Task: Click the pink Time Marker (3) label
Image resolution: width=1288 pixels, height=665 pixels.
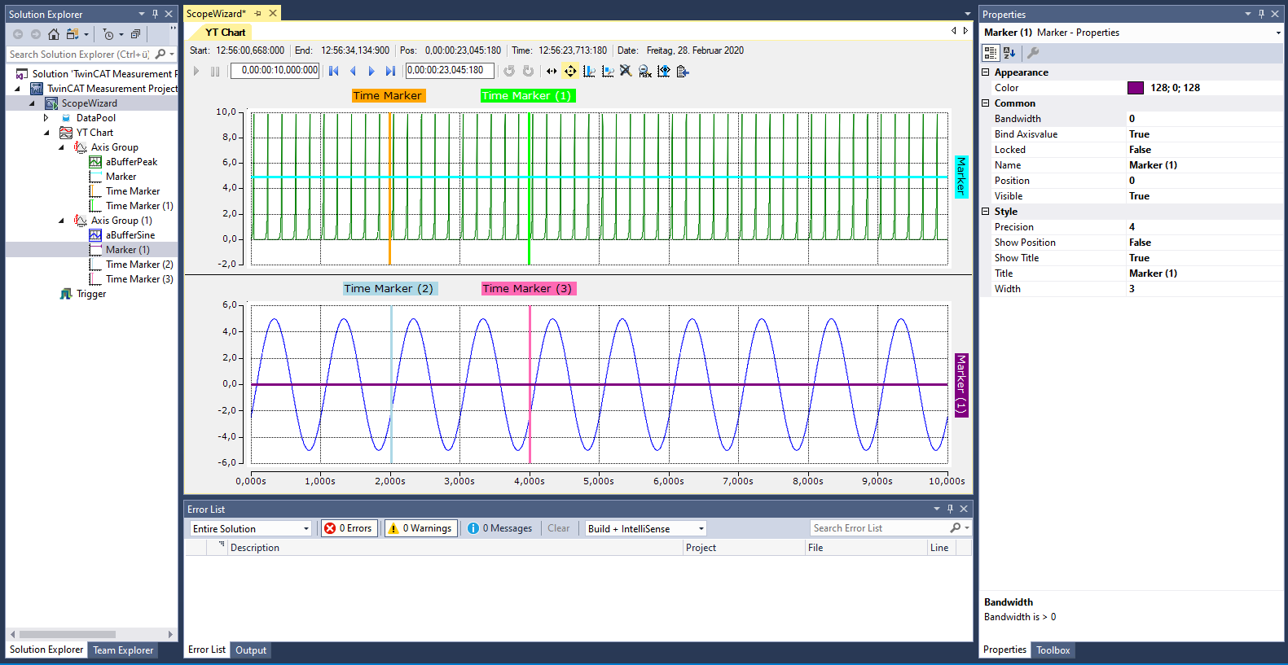Action: click(528, 289)
